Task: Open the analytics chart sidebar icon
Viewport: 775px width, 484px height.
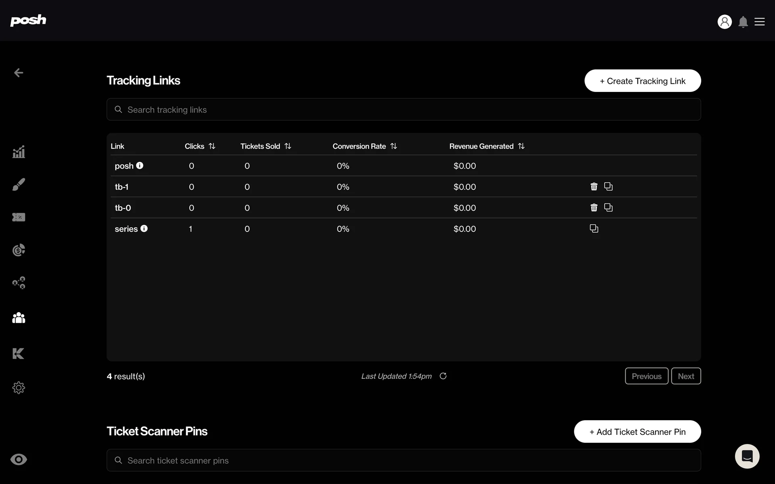Action: [19, 152]
